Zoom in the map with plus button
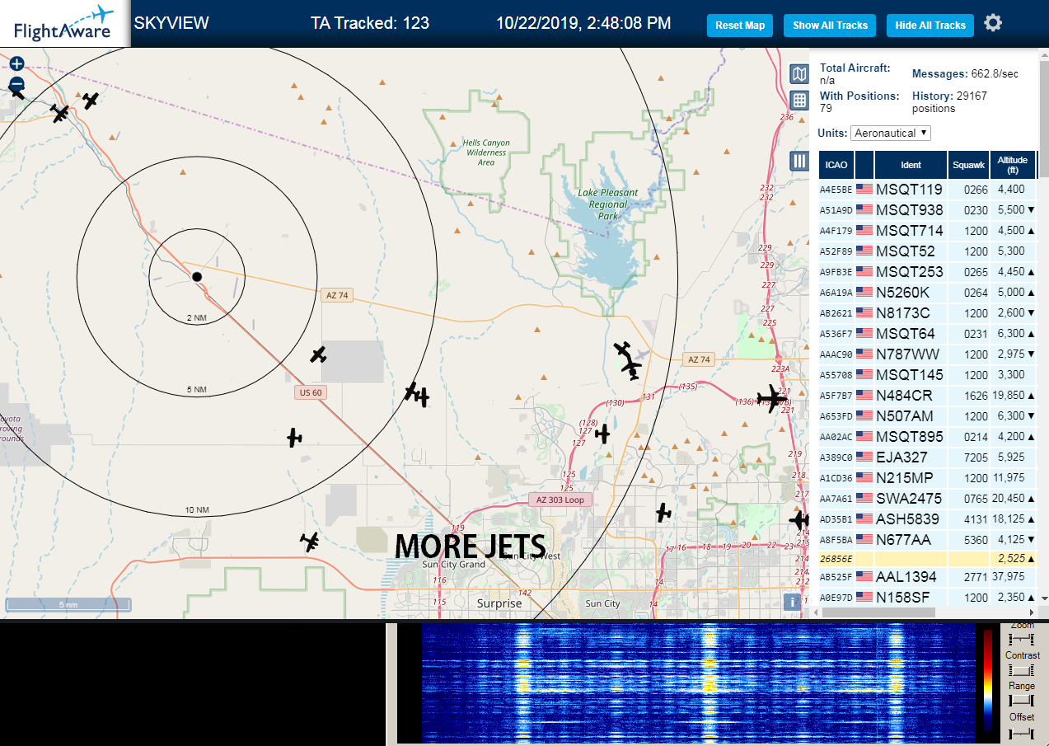1049x746 pixels. [16, 63]
